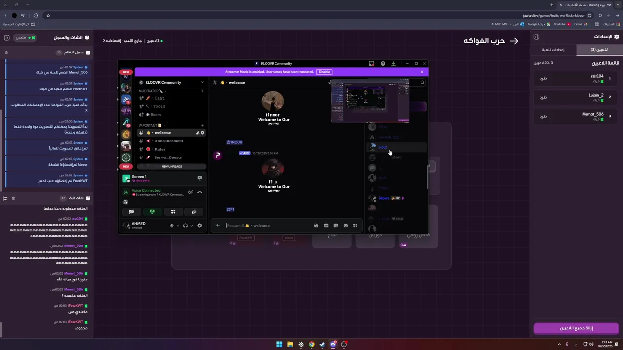The width and height of the screenshot is (623, 350).
Task: Open the emoji picker
Action: coord(346,226)
